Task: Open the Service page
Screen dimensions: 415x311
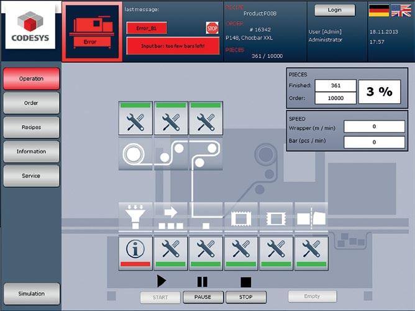Action: (31, 176)
